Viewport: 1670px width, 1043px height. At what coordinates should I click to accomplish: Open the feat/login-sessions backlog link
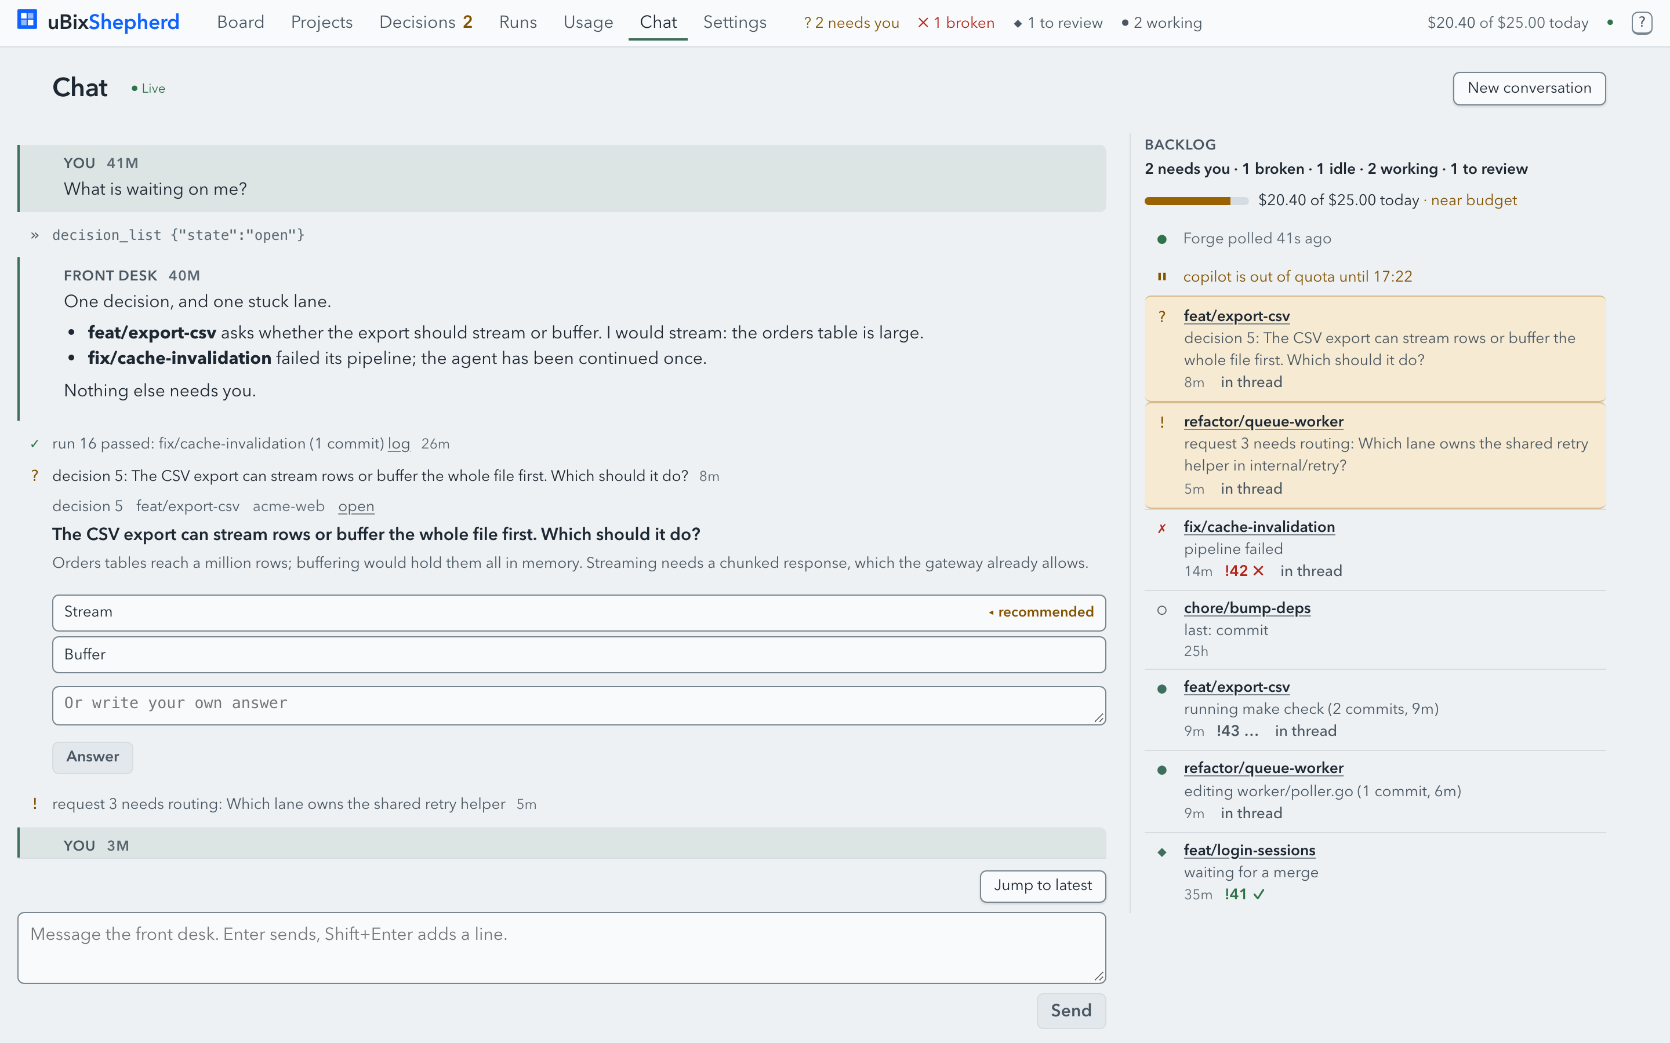pyautogui.click(x=1250, y=851)
